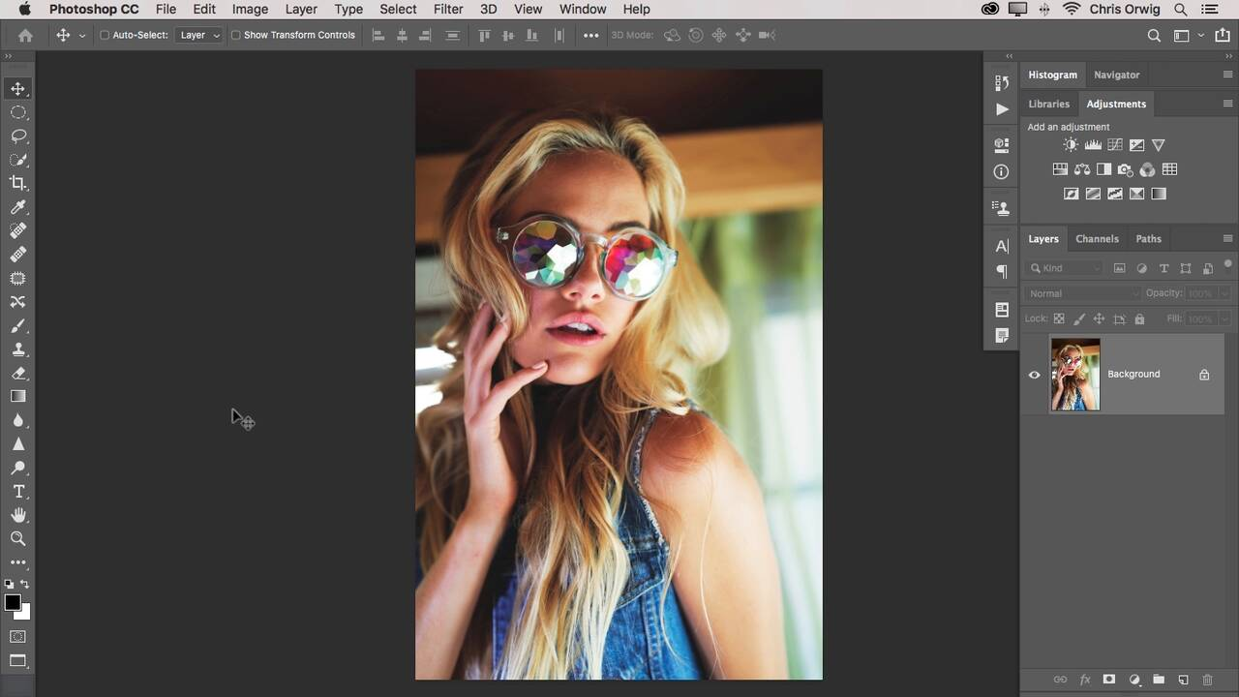Screen dimensions: 1239x697
Task: Switch to the Navigator tab
Action: click(1116, 75)
